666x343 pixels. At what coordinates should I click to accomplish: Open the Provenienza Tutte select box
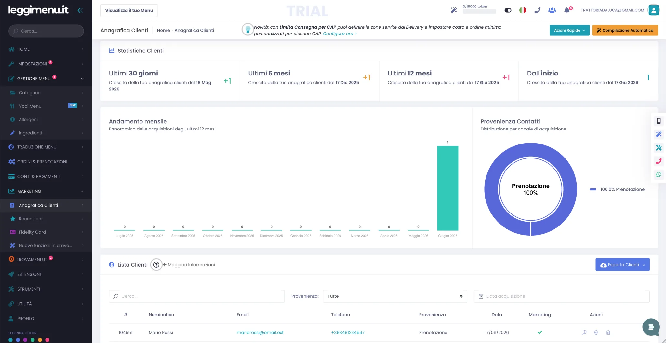pos(395,296)
